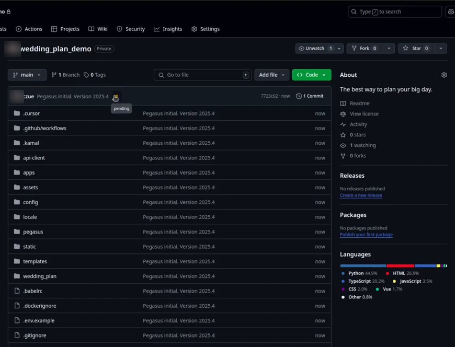Open the 0 stars link
This screenshot has width=455, height=347.
[x=358, y=134]
